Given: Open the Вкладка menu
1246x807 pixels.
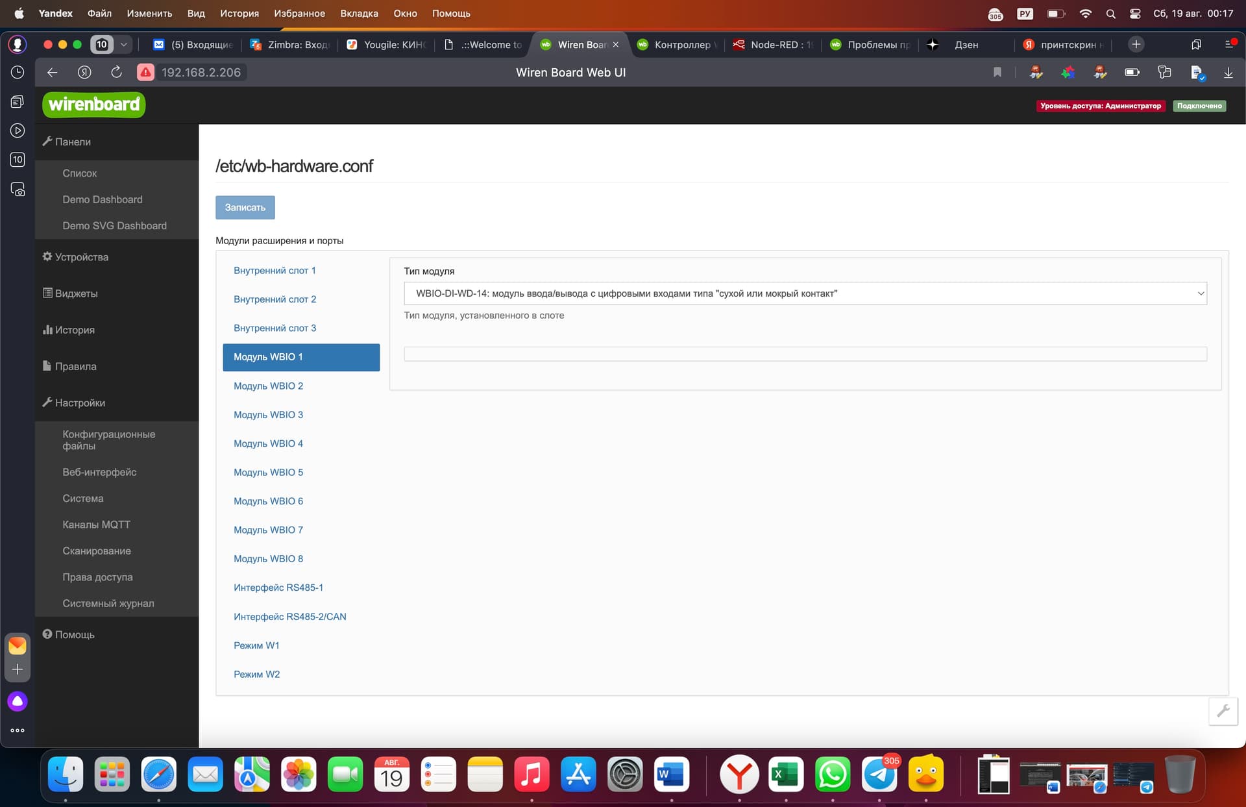Looking at the screenshot, I should (359, 14).
